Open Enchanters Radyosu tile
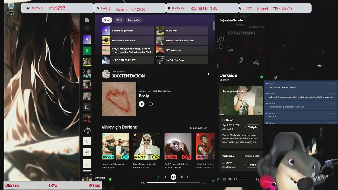The width and height of the screenshot is (338, 190). tap(128, 40)
